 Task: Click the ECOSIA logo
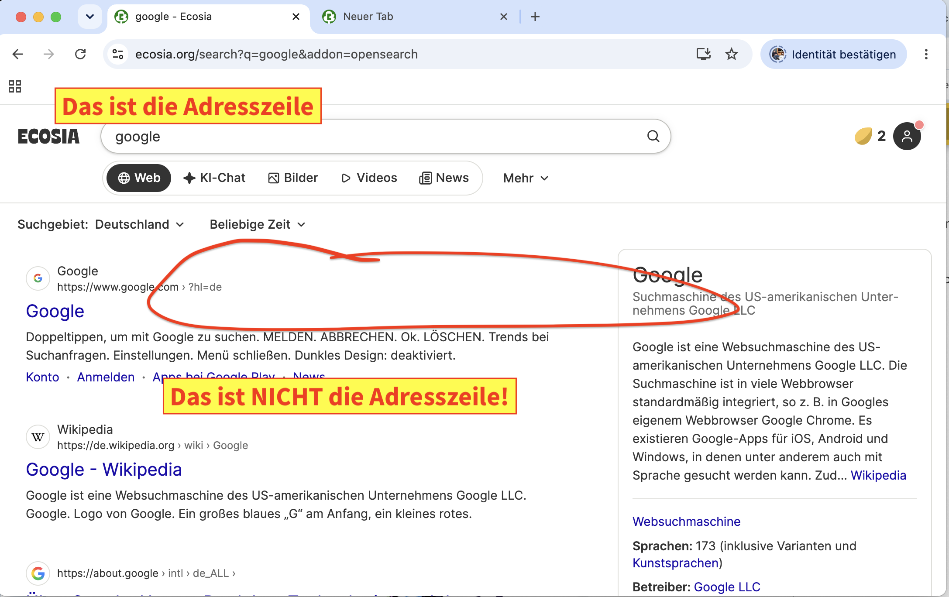[48, 136]
